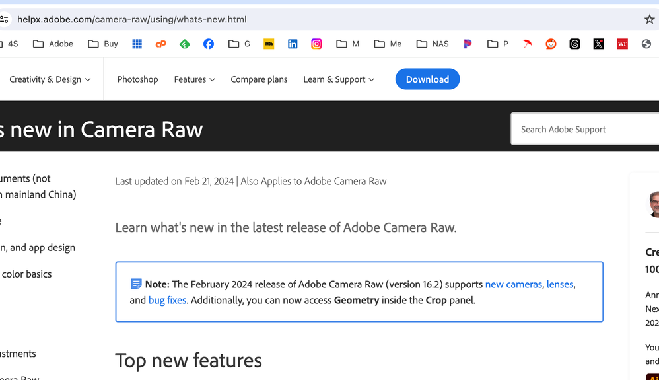This screenshot has width=659, height=380.
Task: Open the IMDb bookmark icon
Action: [269, 44]
